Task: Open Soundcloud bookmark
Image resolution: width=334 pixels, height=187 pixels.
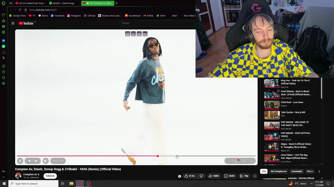Action: (133, 16)
